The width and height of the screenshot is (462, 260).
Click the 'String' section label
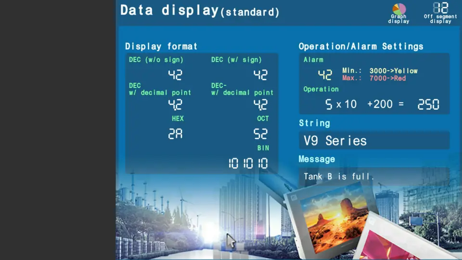(314, 123)
